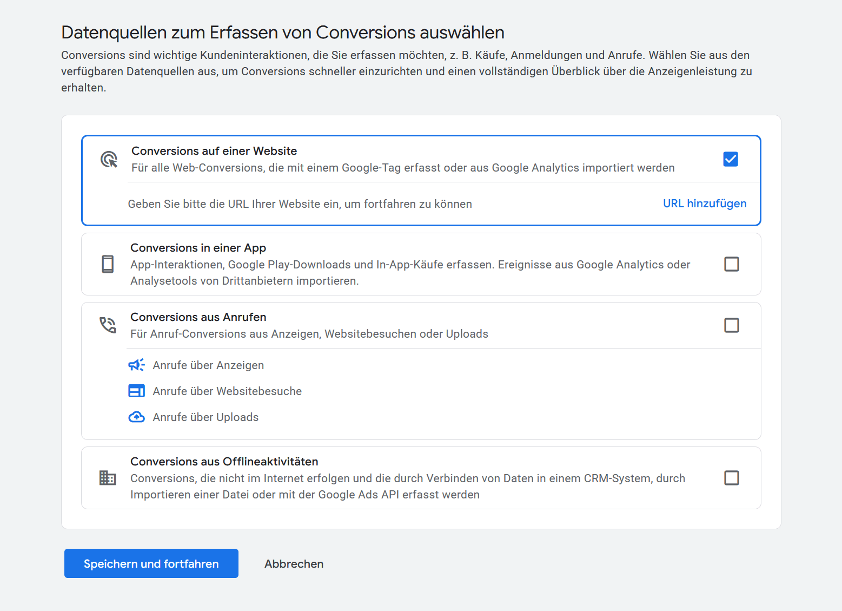This screenshot has width=842, height=611.
Task: Click Speichern und fortfahren button
Action: 151,563
